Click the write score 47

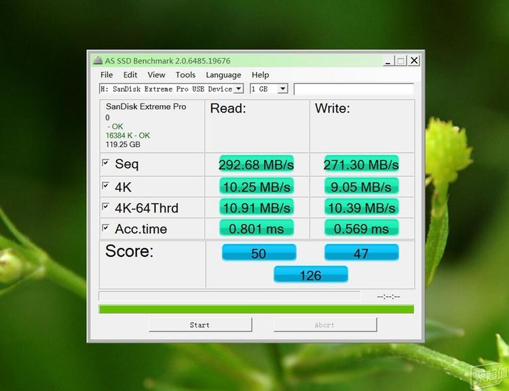coord(361,253)
